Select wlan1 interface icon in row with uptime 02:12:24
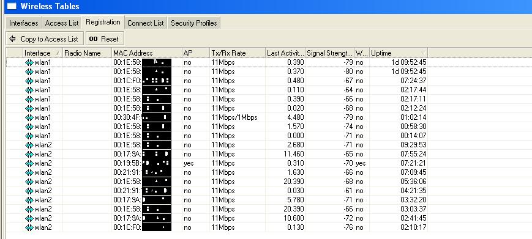The height and width of the screenshot is (239, 532). (x=29, y=108)
